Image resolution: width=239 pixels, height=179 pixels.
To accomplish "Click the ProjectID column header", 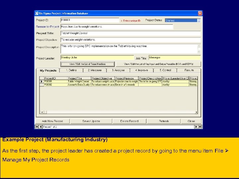I will pyautogui.click(x=55, y=78).
